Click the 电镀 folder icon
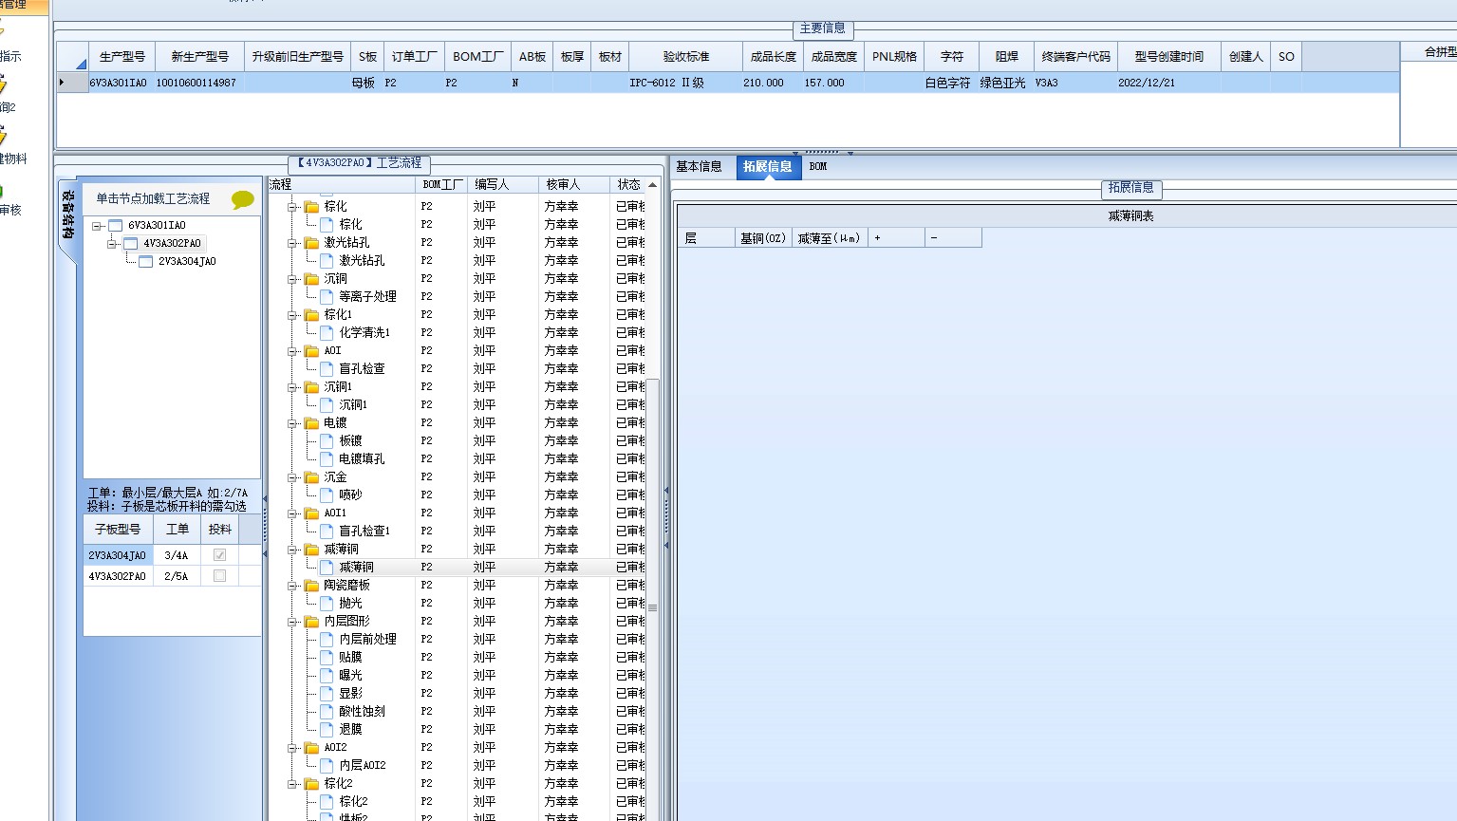 (x=311, y=423)
